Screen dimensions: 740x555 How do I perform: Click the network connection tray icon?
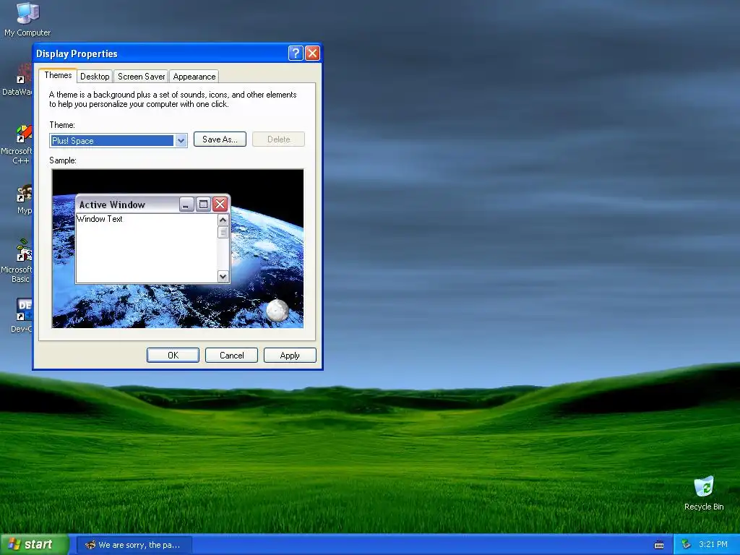point(686,544)
